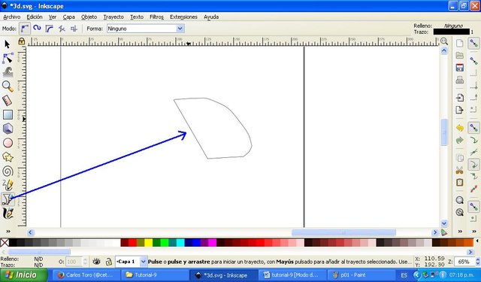Image resolution: width=481 pixels, height=282 pixels.
Task: Toggle current layer lock icon
Action: click(x=108, y=262)
